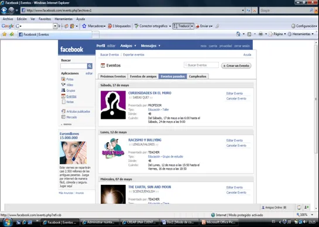This screenshot has width=319, height=227.
Task: Click the Bullying event cartoon thumbnail
Action: tap(113, 149)
